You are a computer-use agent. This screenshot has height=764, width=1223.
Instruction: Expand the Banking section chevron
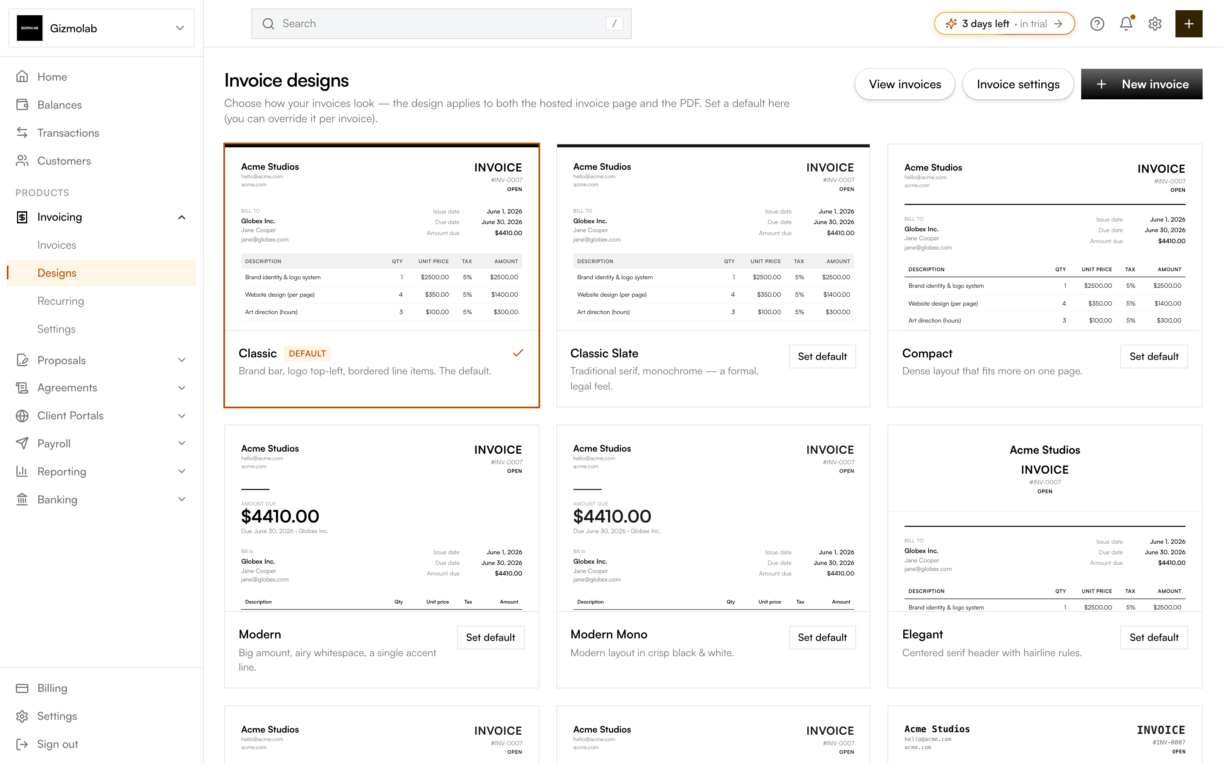[182, 499]
